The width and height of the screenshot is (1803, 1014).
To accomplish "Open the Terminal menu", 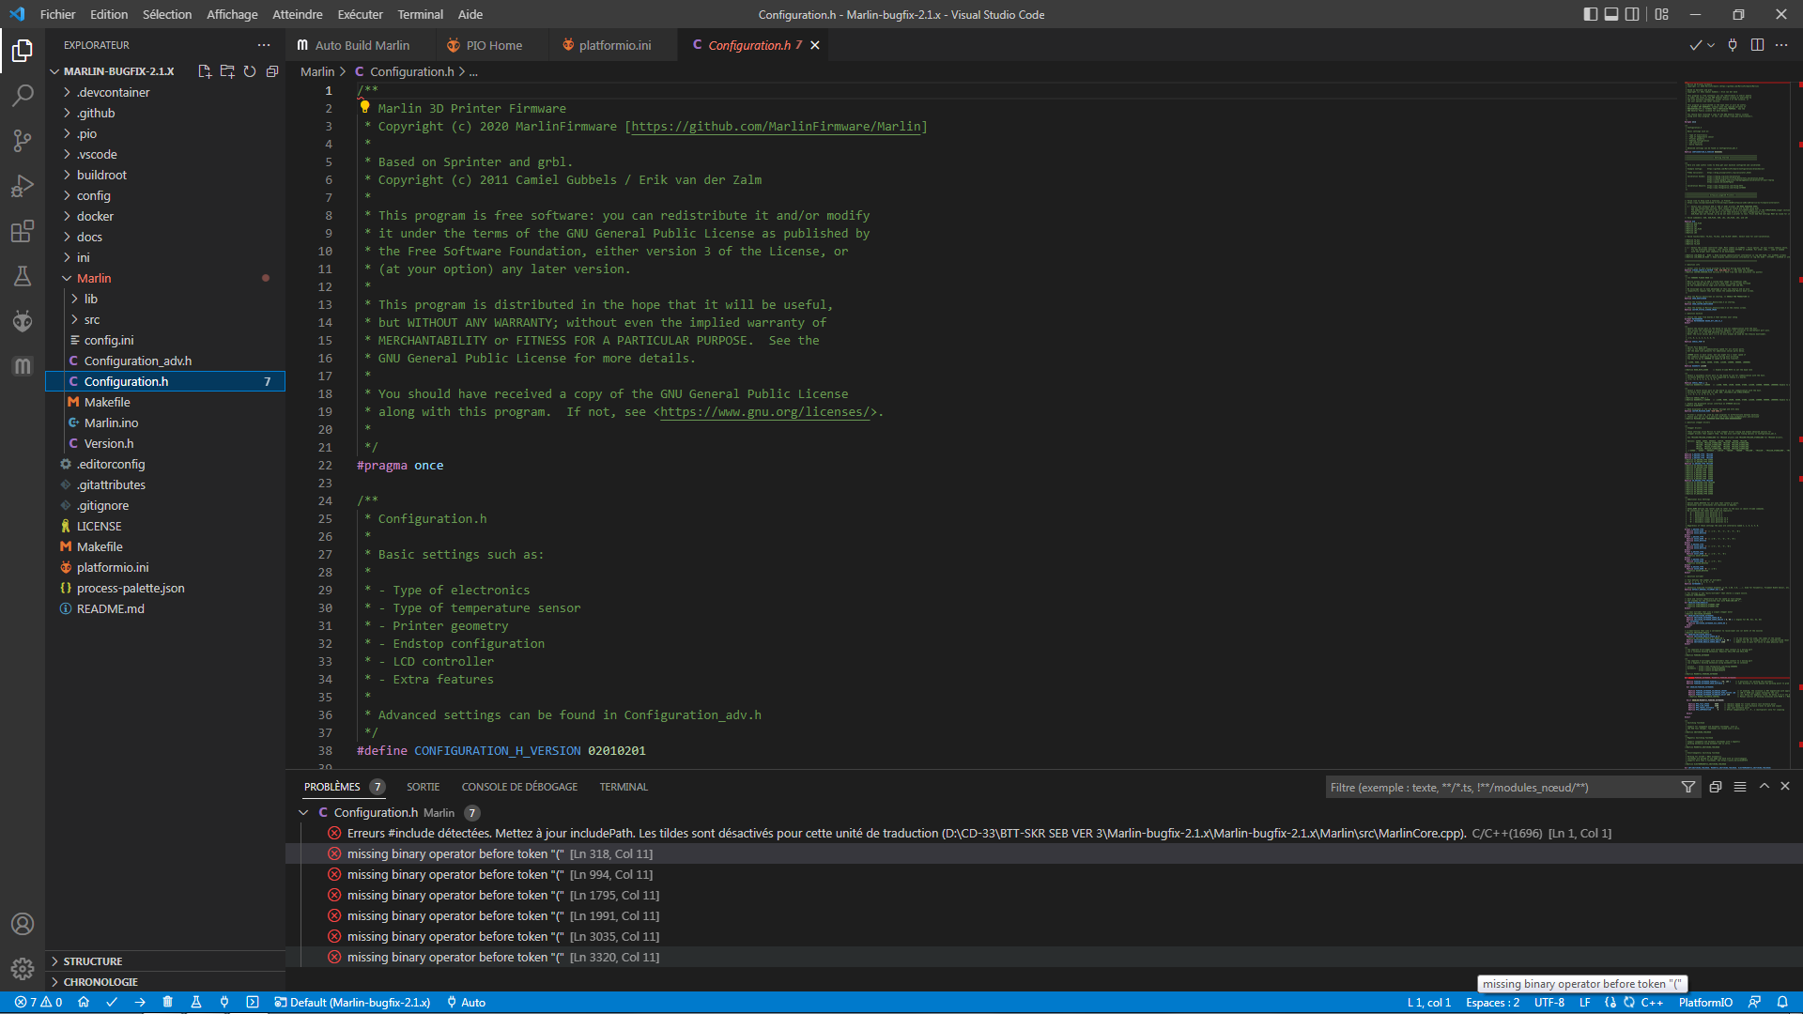I will [420, 14].
